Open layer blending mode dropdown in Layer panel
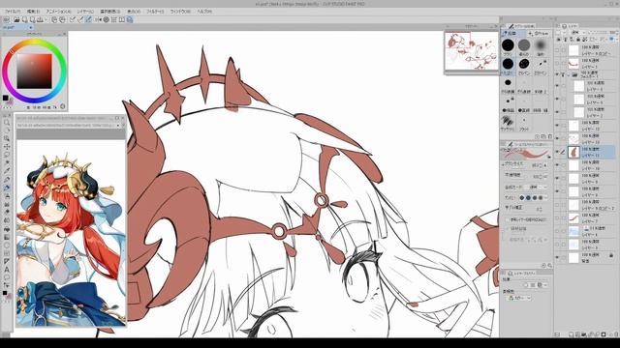Screen dimensions: 620x348 [x=579, y=32]
